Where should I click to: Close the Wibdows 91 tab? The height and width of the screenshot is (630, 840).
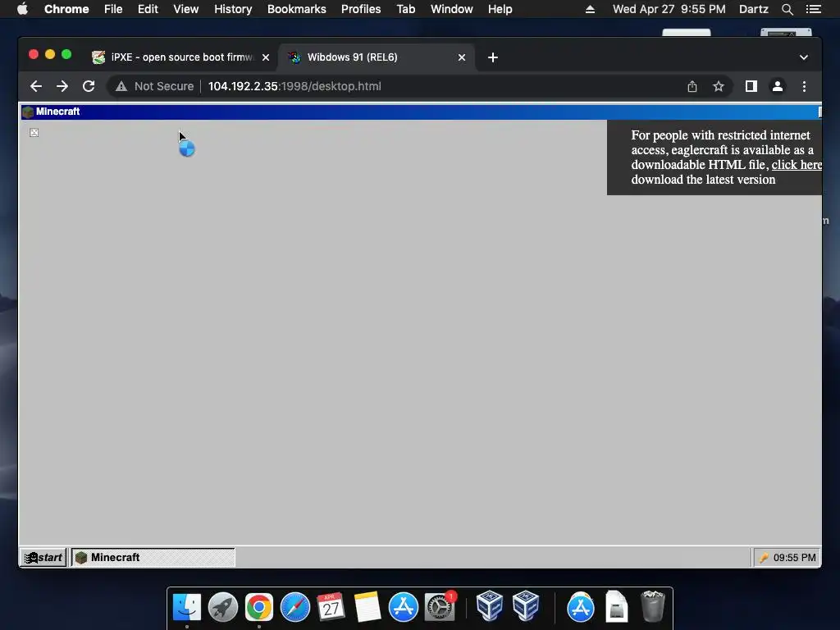click(x=462, y=57)
